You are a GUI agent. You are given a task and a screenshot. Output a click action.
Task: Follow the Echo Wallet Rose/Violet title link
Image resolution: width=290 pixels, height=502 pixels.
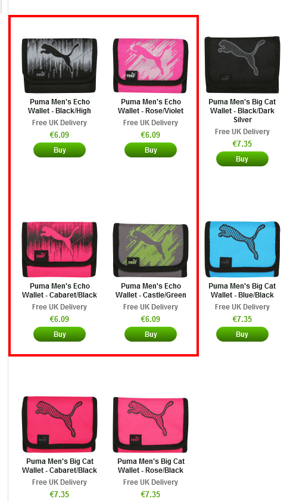[x=151, y=106]
